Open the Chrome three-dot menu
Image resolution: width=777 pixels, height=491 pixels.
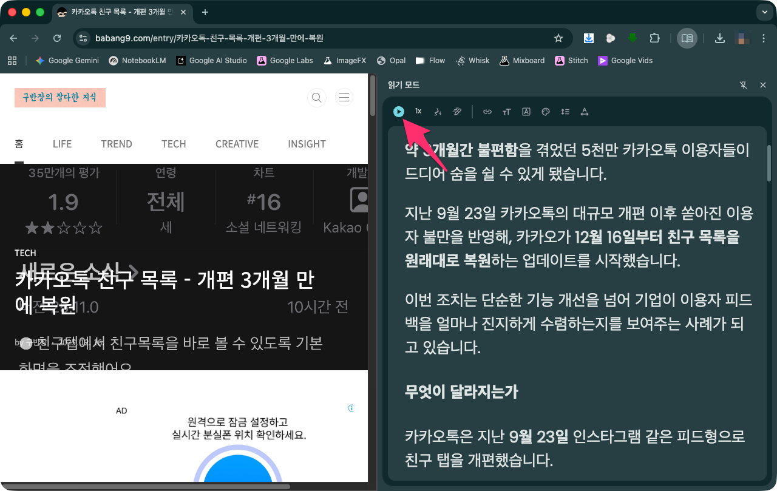coord(764,38)
